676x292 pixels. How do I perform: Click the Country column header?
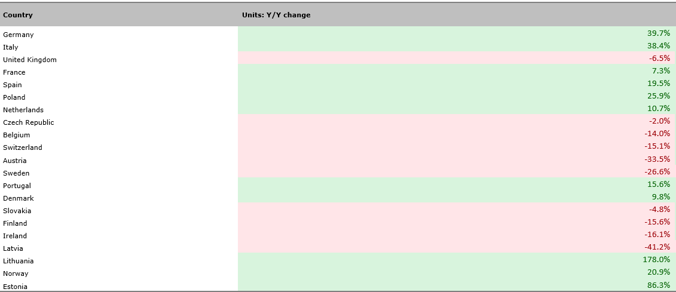coord(18,15)
